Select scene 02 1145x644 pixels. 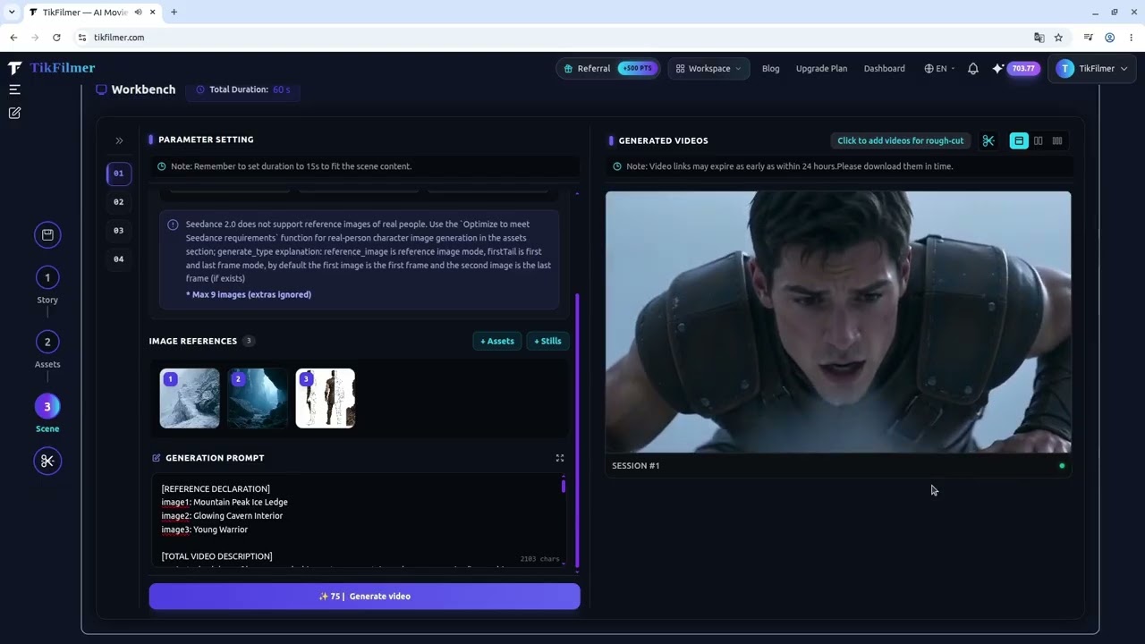point(119,201)
